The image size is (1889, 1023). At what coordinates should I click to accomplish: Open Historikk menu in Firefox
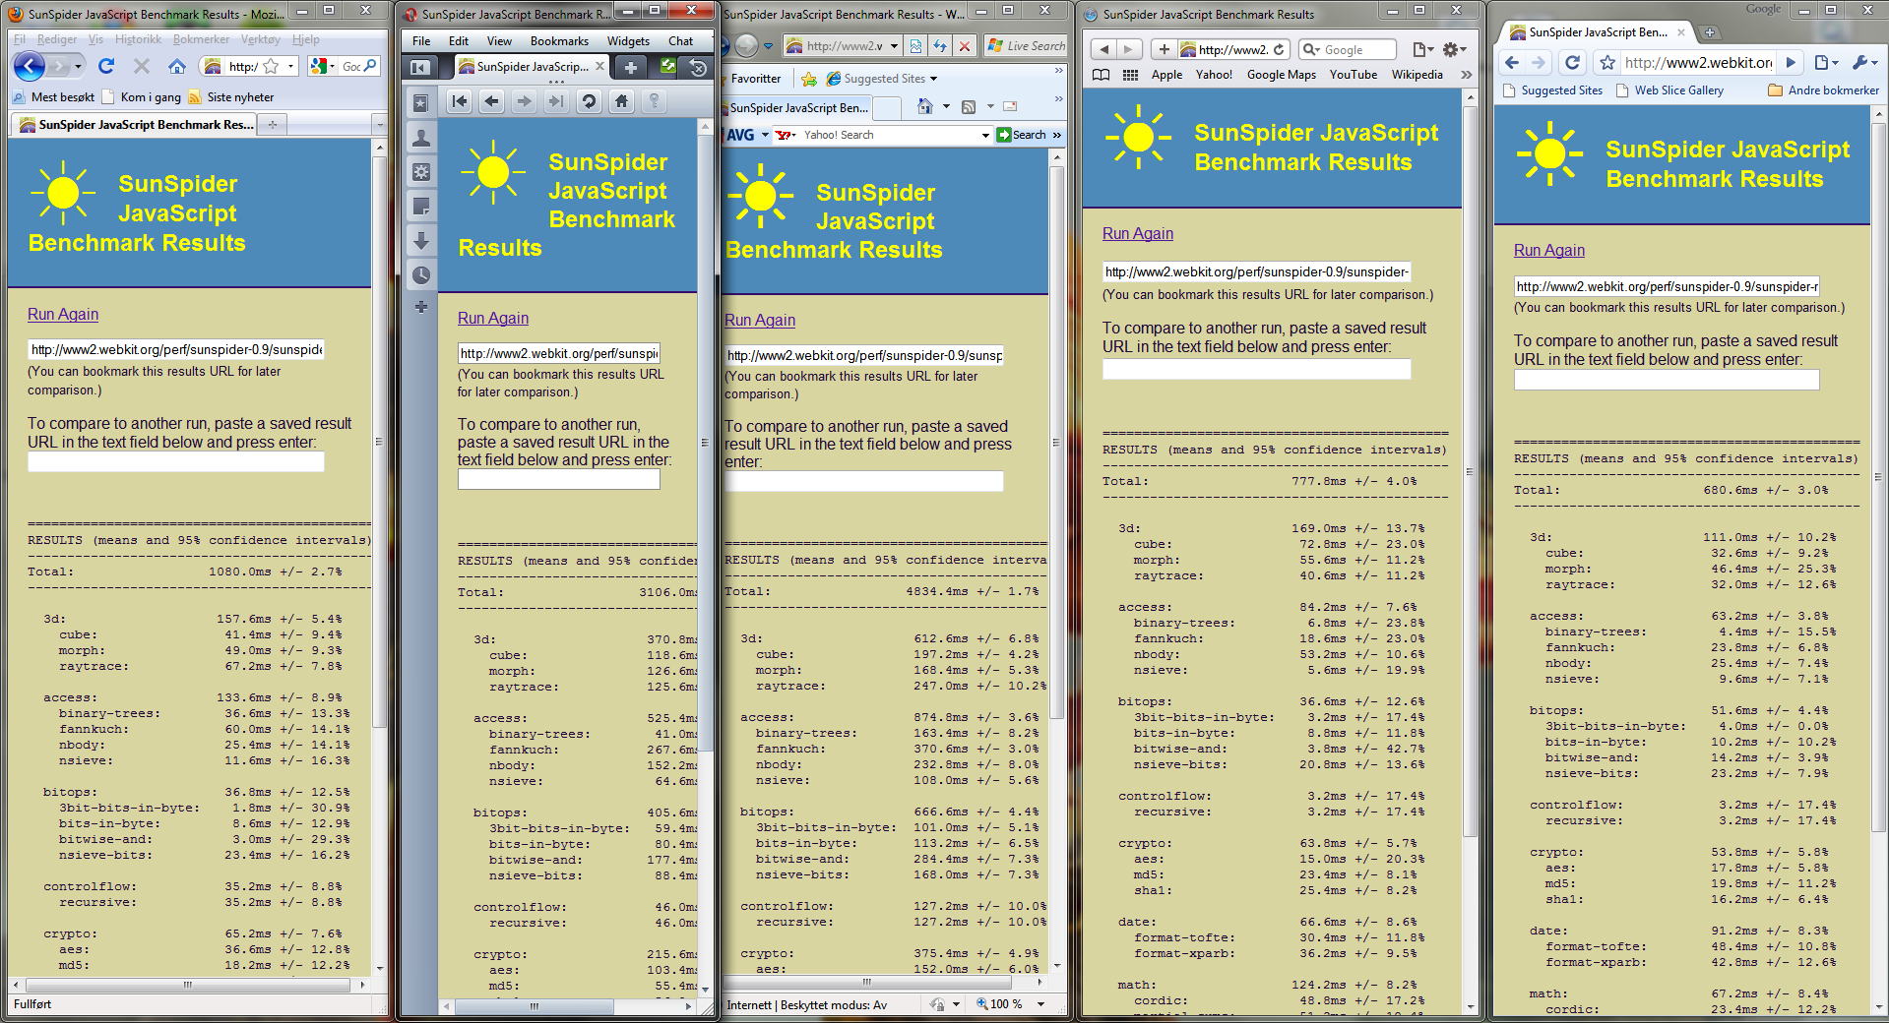pyautogui.click(x=138, y=39)
